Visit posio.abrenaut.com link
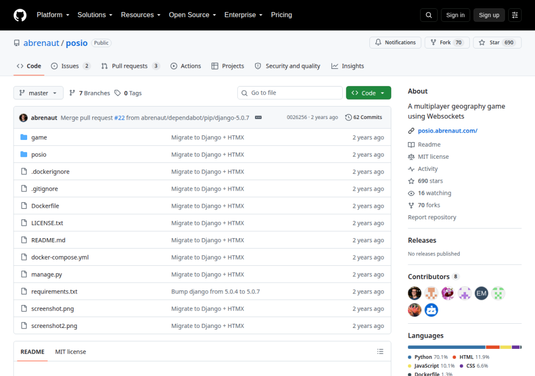 448,131
